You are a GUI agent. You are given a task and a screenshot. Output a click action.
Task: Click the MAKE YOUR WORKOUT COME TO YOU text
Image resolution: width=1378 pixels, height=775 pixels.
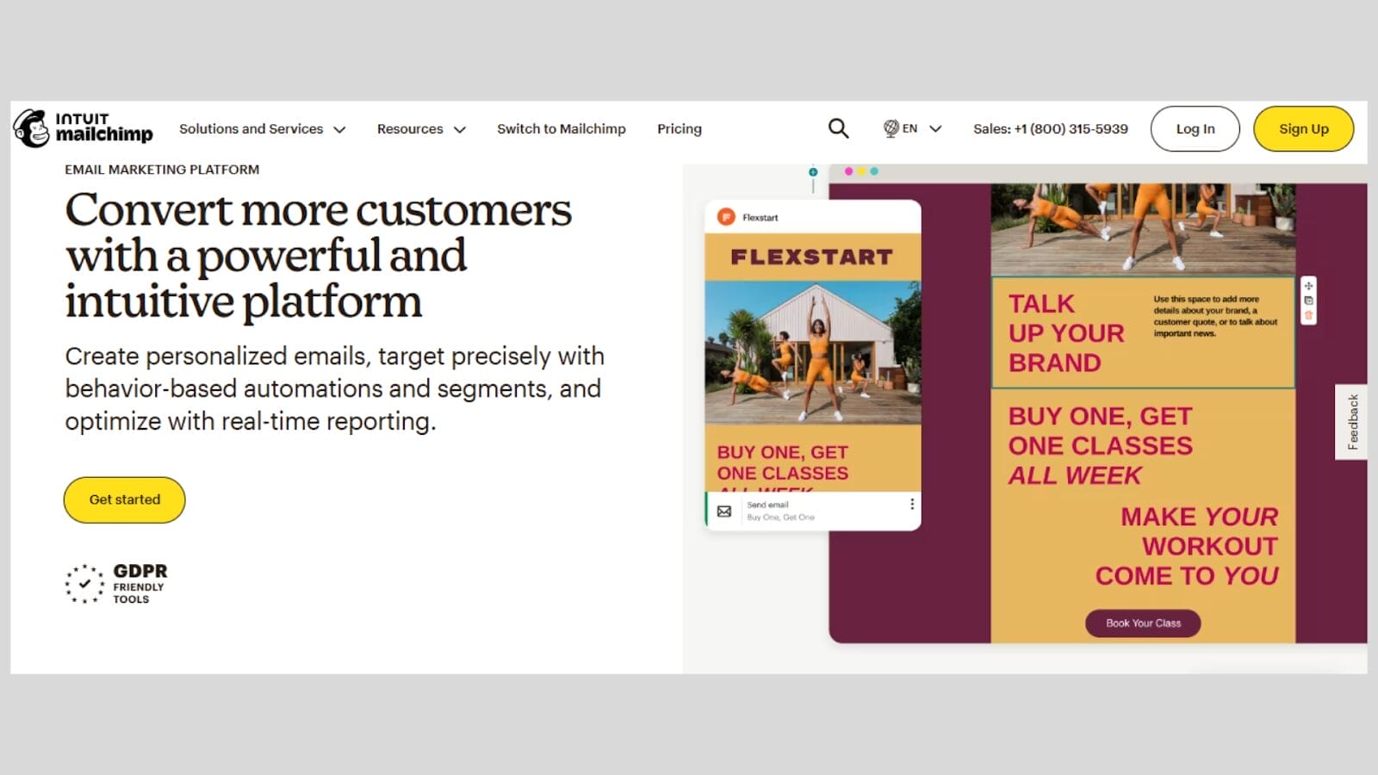click(x=1187, y=546)
